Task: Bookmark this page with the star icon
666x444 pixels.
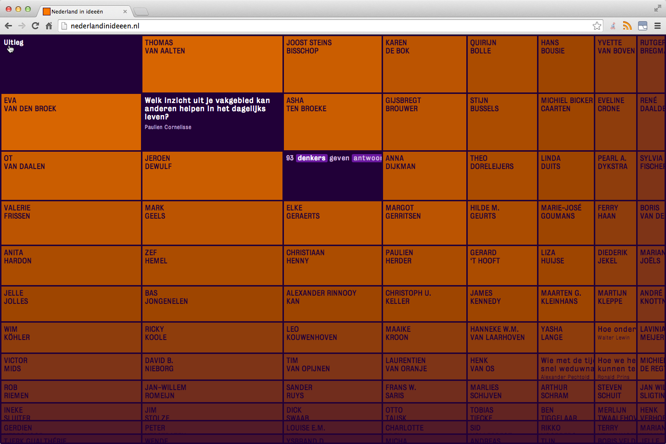Action: (597, 26)
